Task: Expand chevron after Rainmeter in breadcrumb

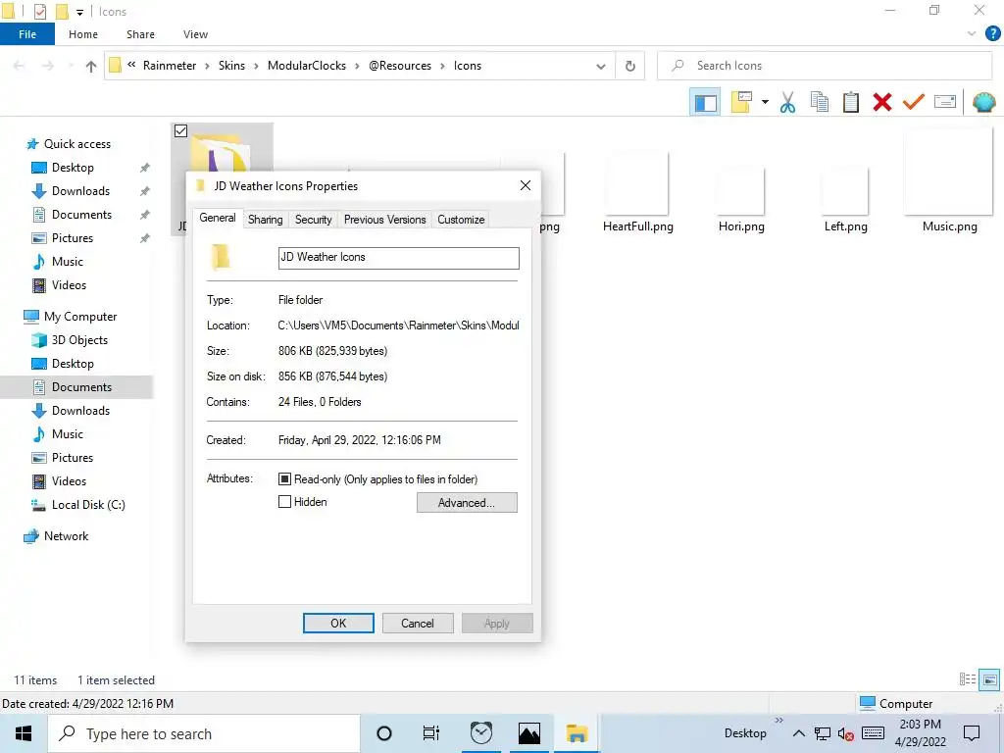Action: (x=208, y=66)
